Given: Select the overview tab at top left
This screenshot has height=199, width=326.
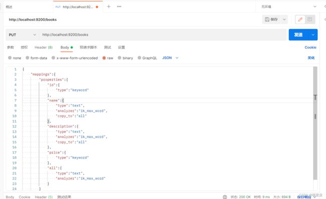Looking at the screenshot, I should coord(9,7).
